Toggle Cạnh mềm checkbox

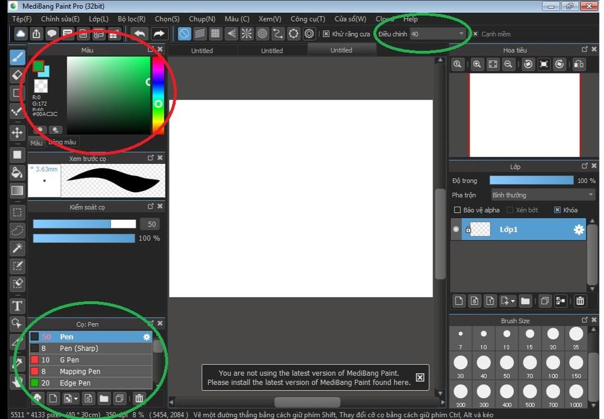tap(475, 34)
